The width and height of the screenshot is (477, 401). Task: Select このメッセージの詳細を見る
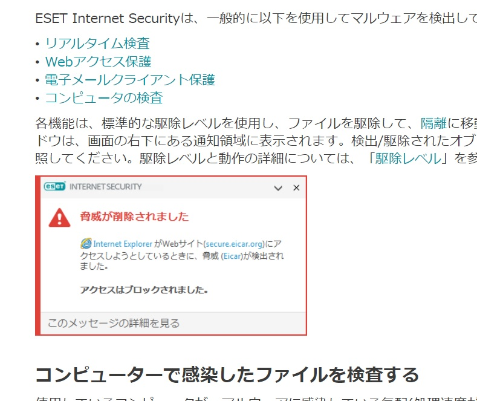114,323
